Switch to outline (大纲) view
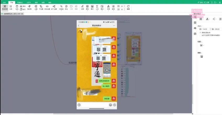Viewport: 222px width, 115px height. coord(11,7)
